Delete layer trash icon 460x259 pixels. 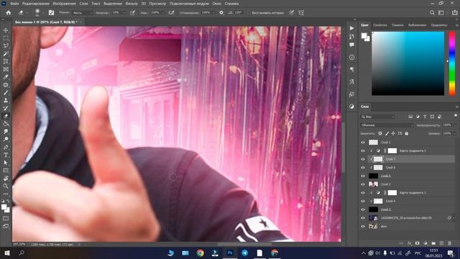(x=449, y=243)
